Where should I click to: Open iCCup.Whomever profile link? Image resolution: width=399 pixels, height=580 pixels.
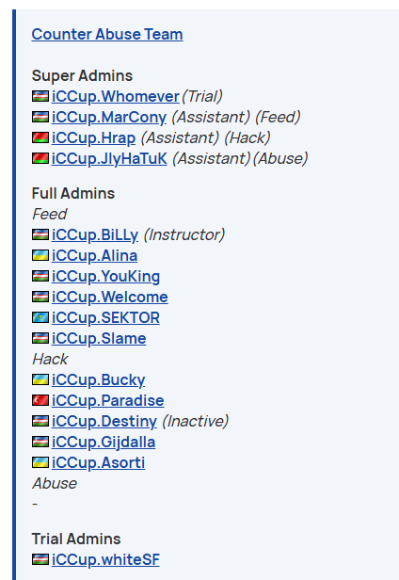coord(116,97)
